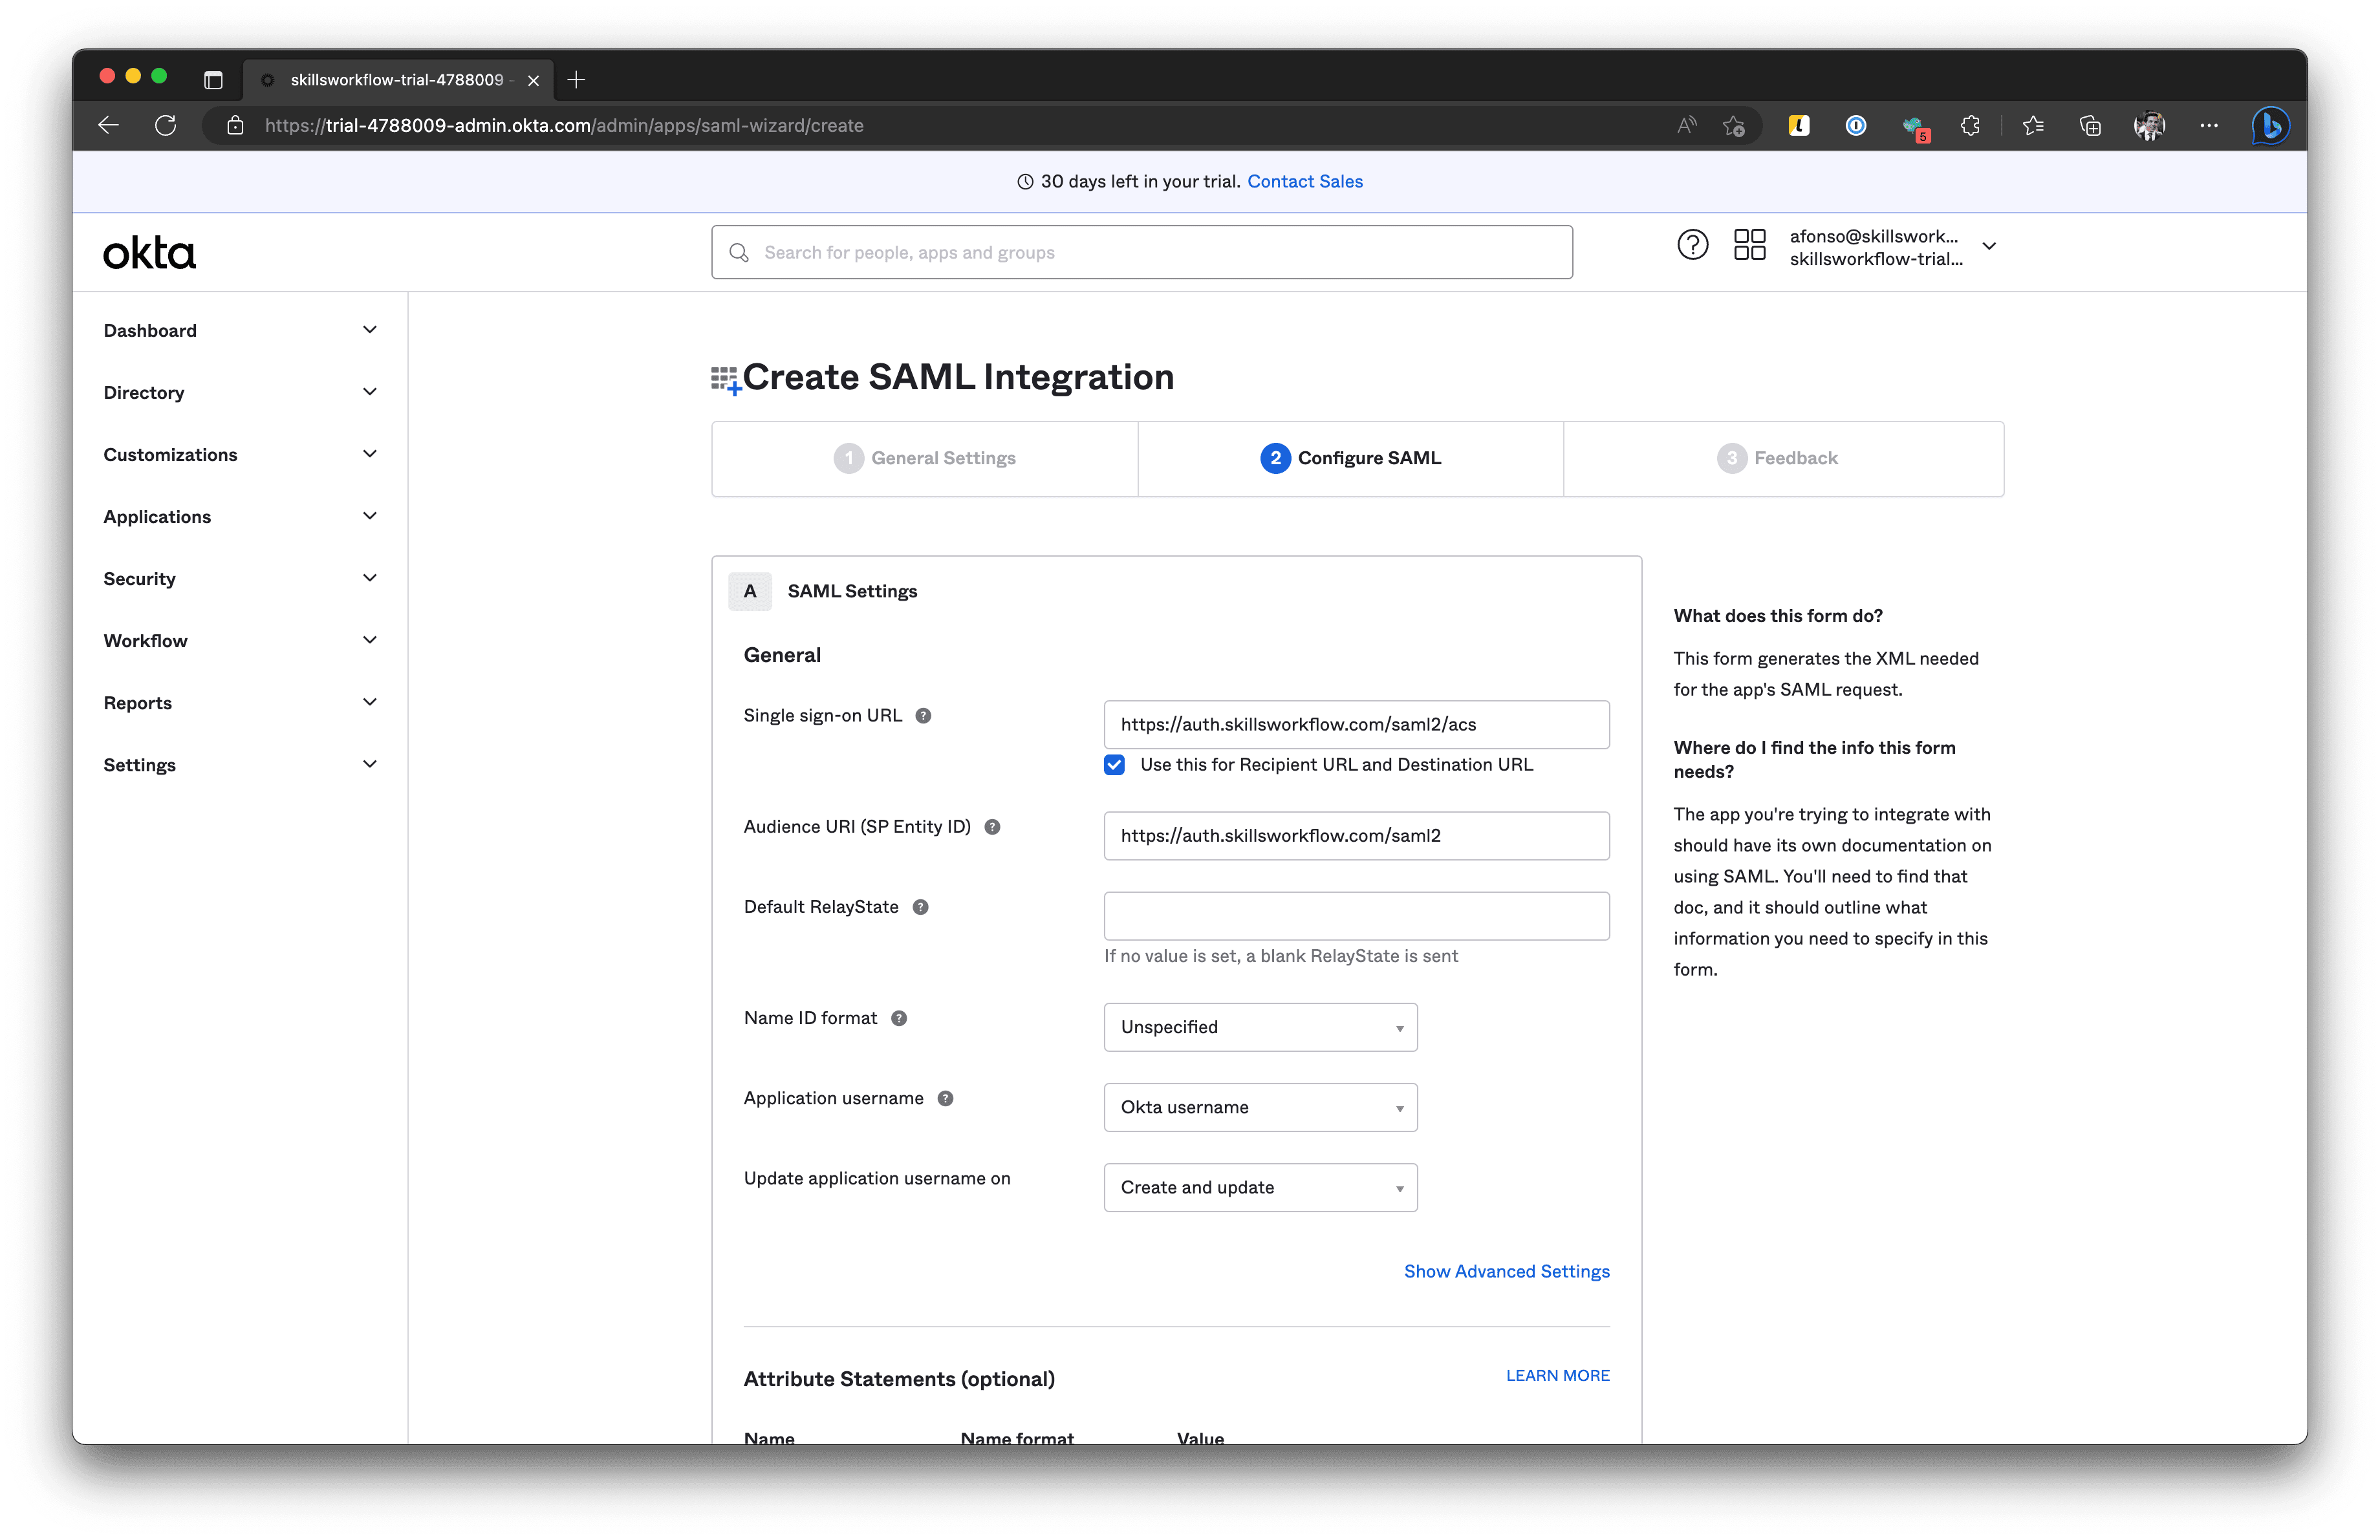Open browser Collections

[2090, 125]
